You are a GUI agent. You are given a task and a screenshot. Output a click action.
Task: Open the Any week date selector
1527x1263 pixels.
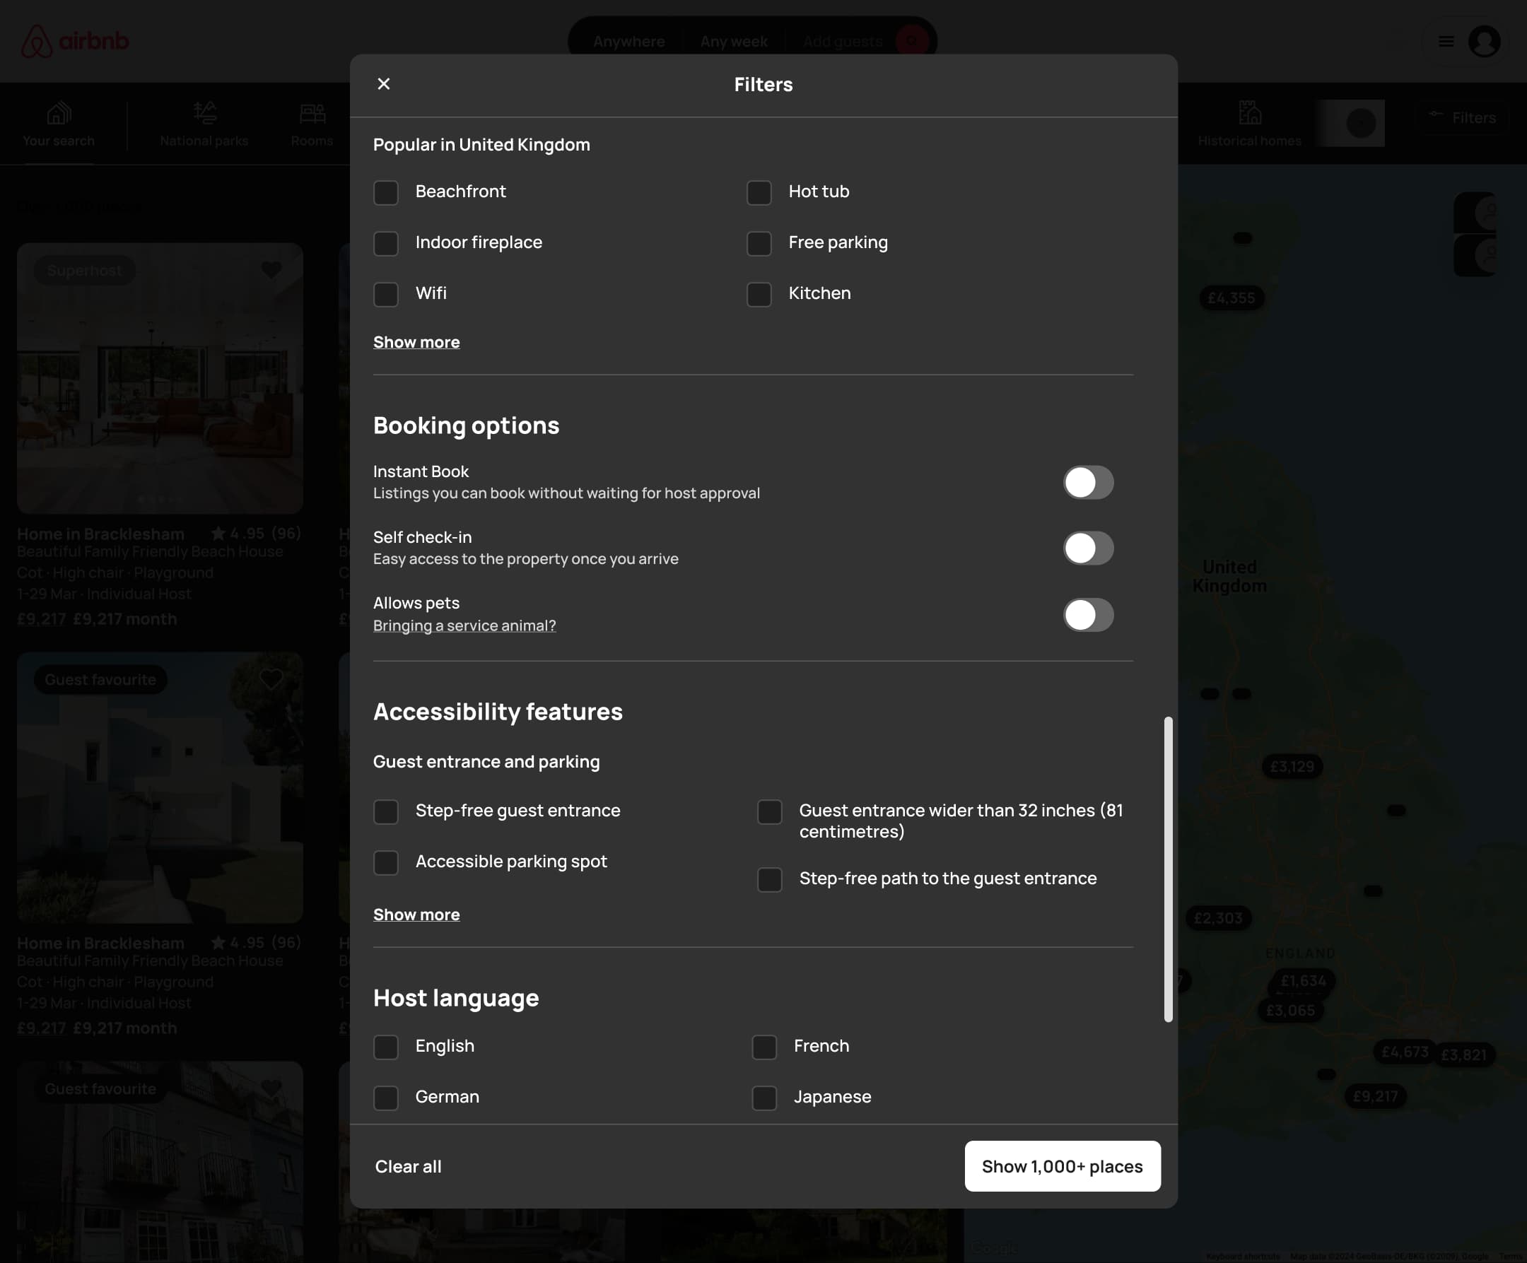[734, 42]
